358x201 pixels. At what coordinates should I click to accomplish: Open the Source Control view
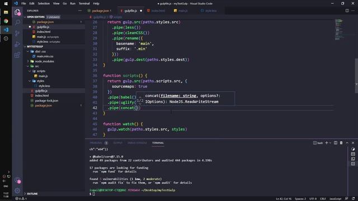(x=17, y=33)
